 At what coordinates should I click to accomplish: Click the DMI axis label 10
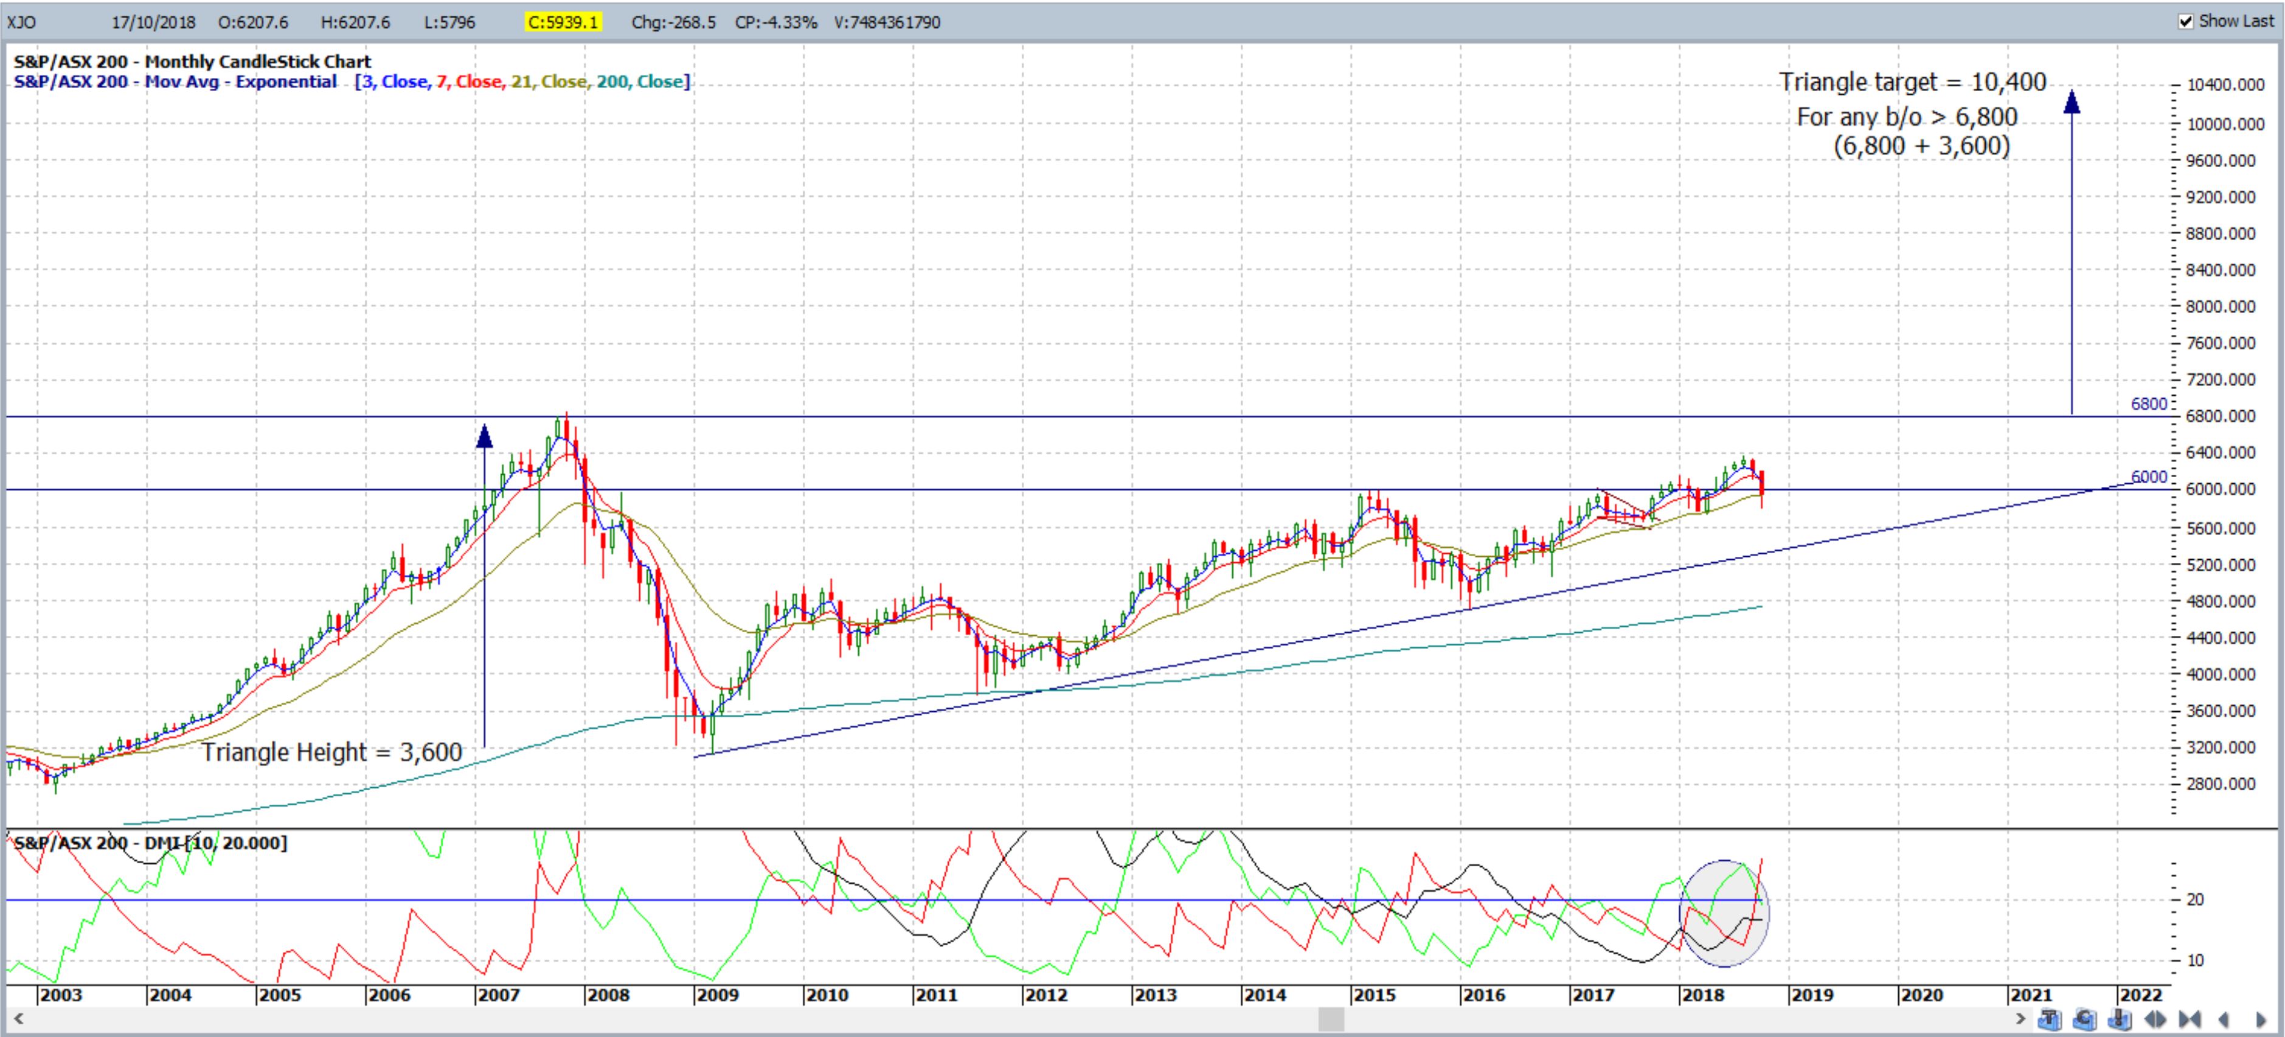coord(2196,961)
